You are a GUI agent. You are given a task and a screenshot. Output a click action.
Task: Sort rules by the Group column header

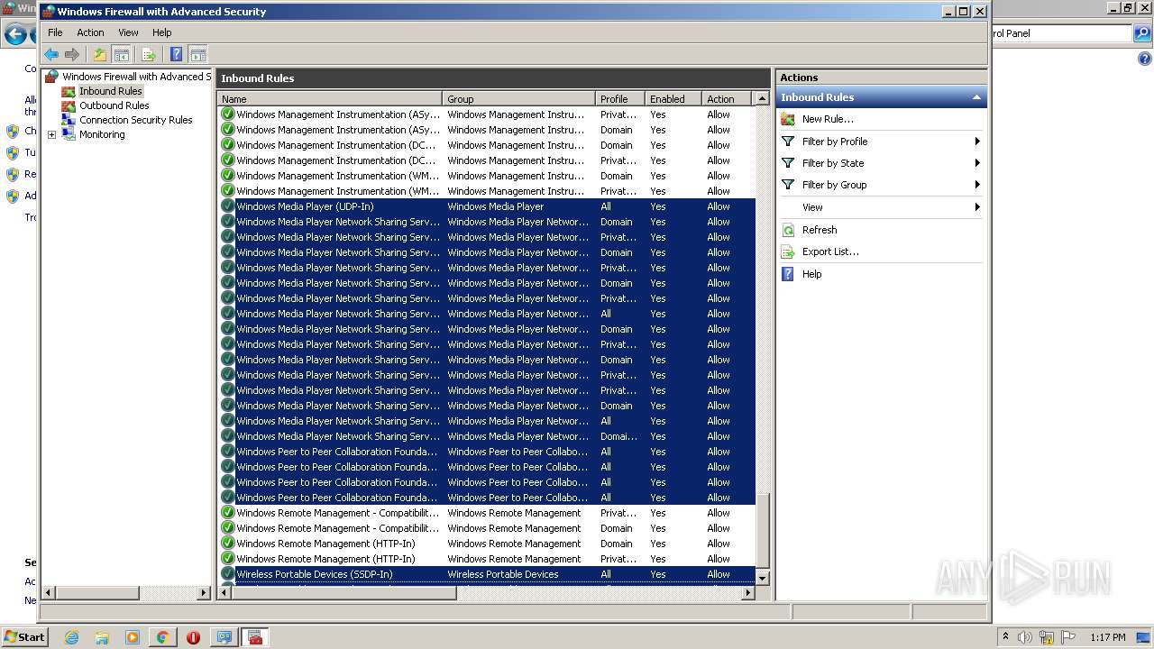pos(518,99)
